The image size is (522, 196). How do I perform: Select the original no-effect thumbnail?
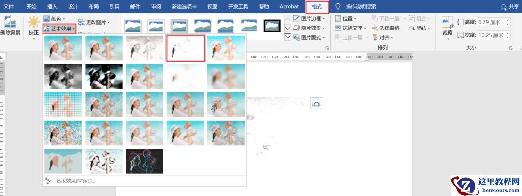[x=63, y=48]
